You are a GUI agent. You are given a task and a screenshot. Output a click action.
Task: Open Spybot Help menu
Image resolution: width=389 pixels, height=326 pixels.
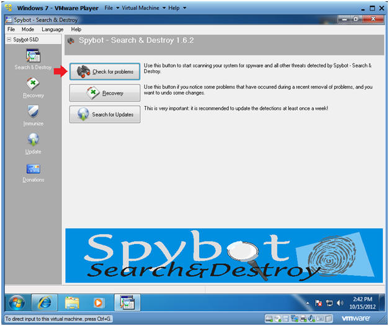pyautogui.click(x=76, y=29)
